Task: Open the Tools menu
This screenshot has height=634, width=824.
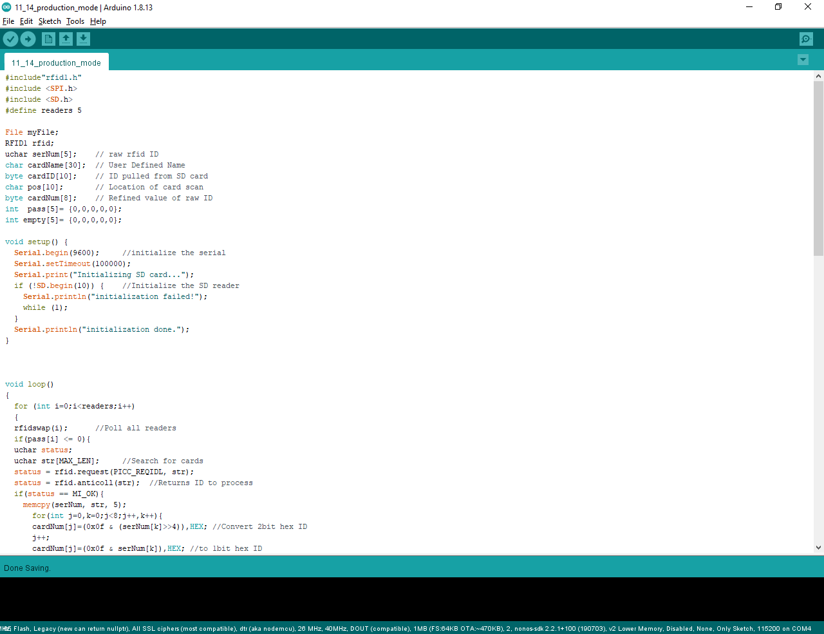Action: click(75, 21)
